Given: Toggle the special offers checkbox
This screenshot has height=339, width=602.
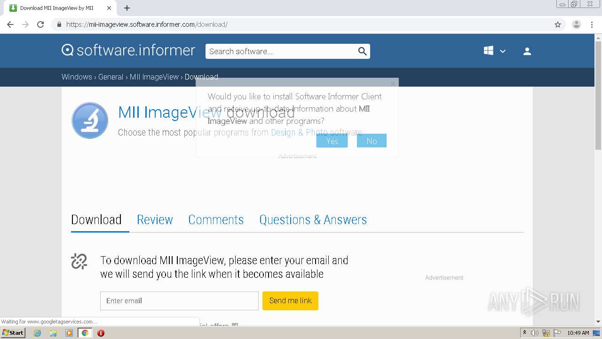Looking at the screenshot, I should click(235, 325).
